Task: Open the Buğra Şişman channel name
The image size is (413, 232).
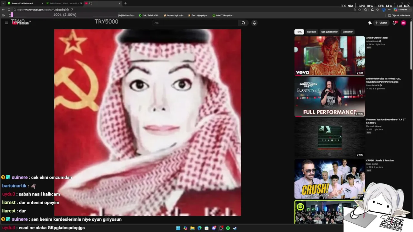Action: click(x=372, y=164)
